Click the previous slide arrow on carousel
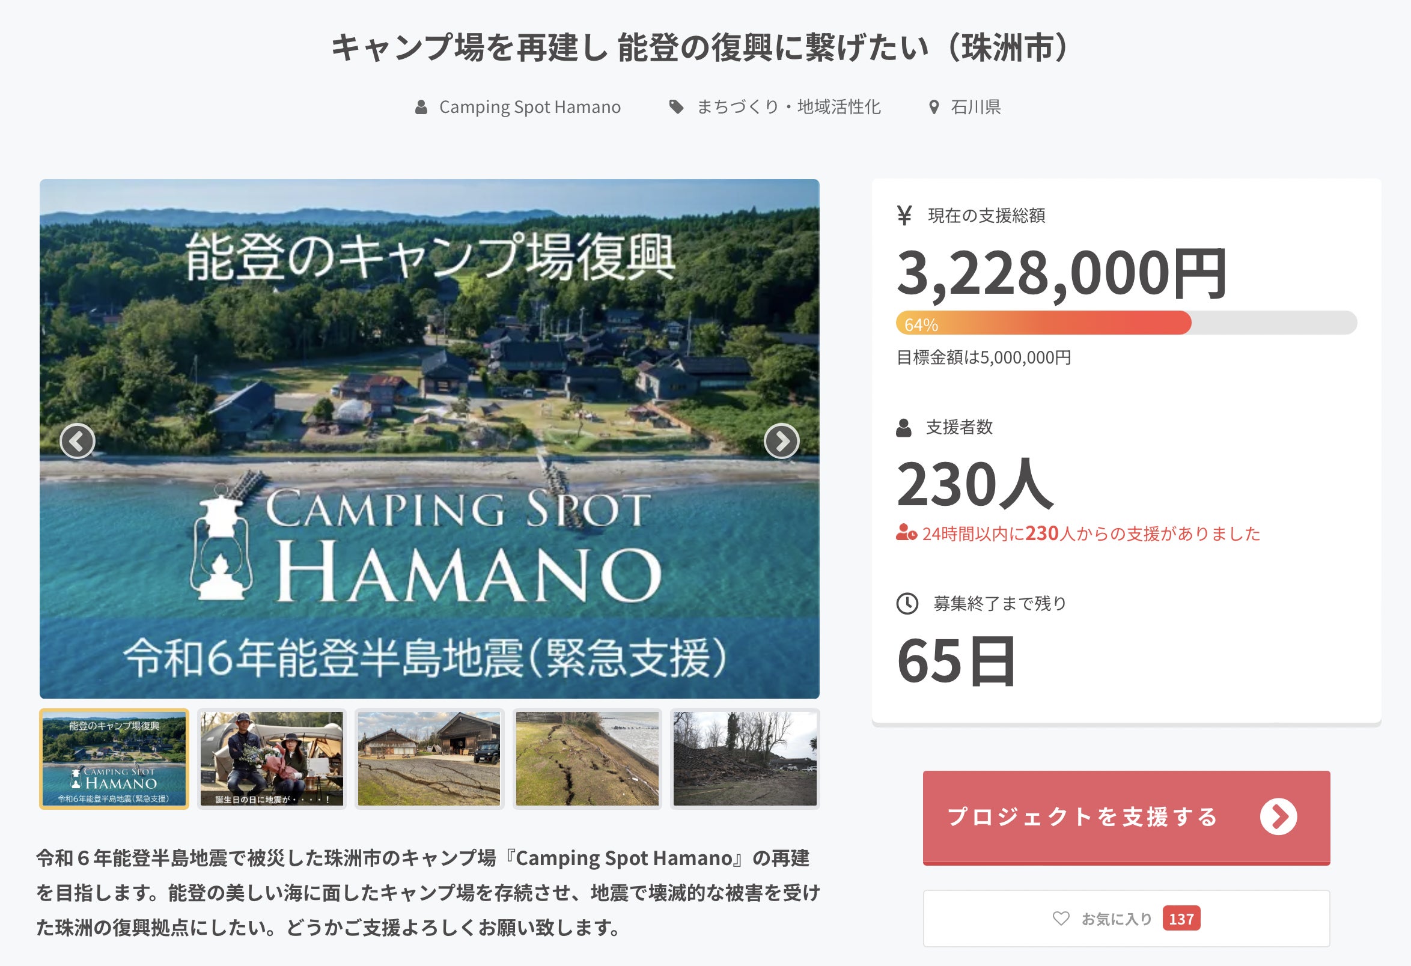 tap(78, 441)
